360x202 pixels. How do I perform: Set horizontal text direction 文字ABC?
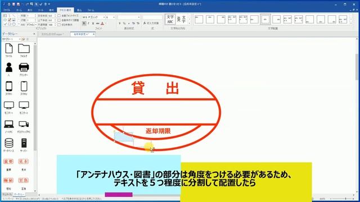(170, 19)
